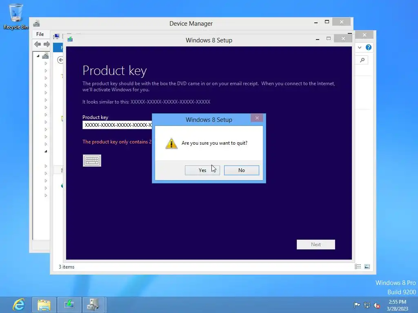Open the Recycle Bin on the desktop
This screenshot has height=313, width=418.
[16, 16]
